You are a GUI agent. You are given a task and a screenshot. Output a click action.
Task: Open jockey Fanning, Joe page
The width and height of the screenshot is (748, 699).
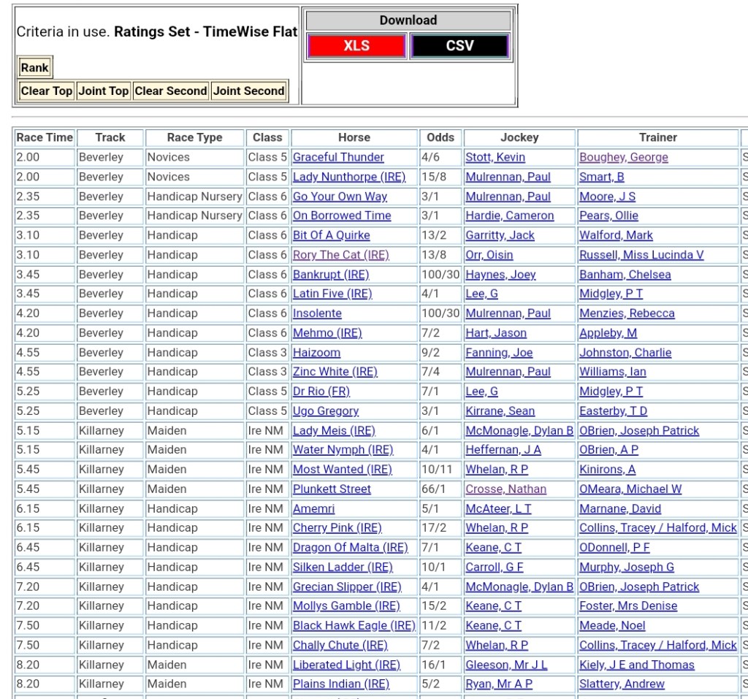[499, 353]
